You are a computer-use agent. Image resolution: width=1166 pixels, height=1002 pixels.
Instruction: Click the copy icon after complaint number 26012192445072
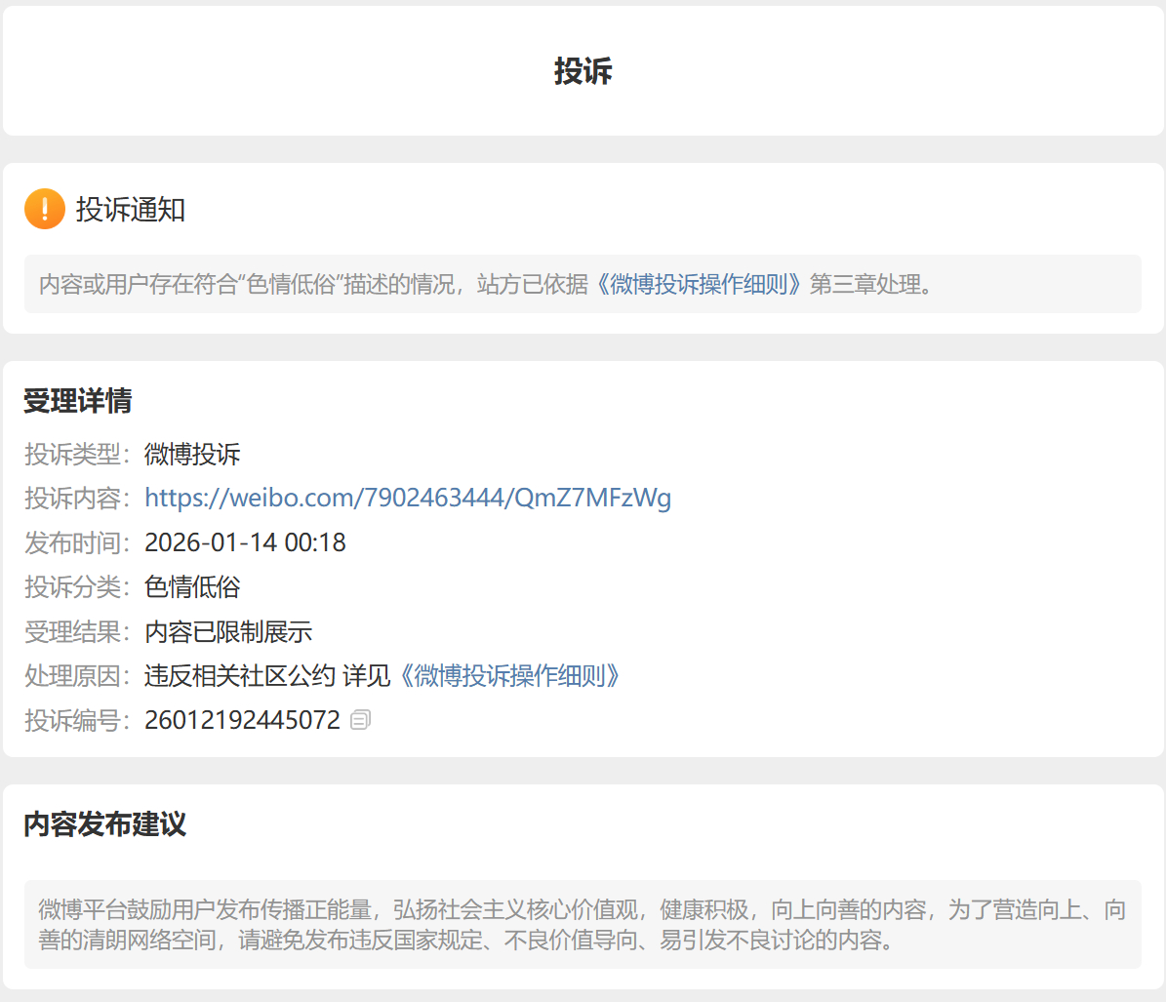click(360, 718)
